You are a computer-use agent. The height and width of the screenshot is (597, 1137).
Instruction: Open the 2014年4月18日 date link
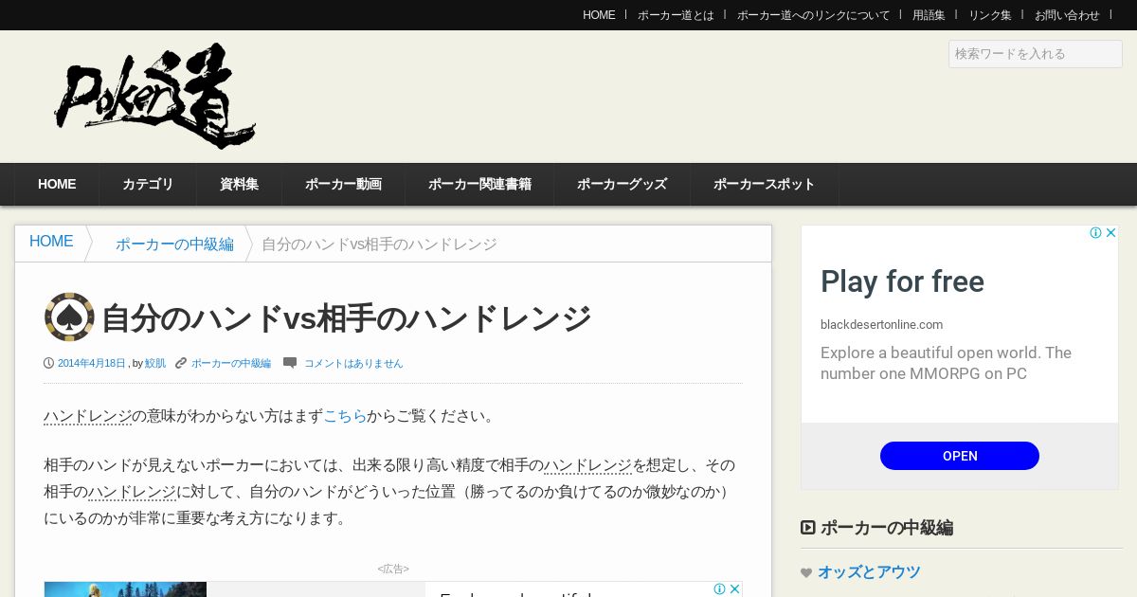(x=92, y=363)
